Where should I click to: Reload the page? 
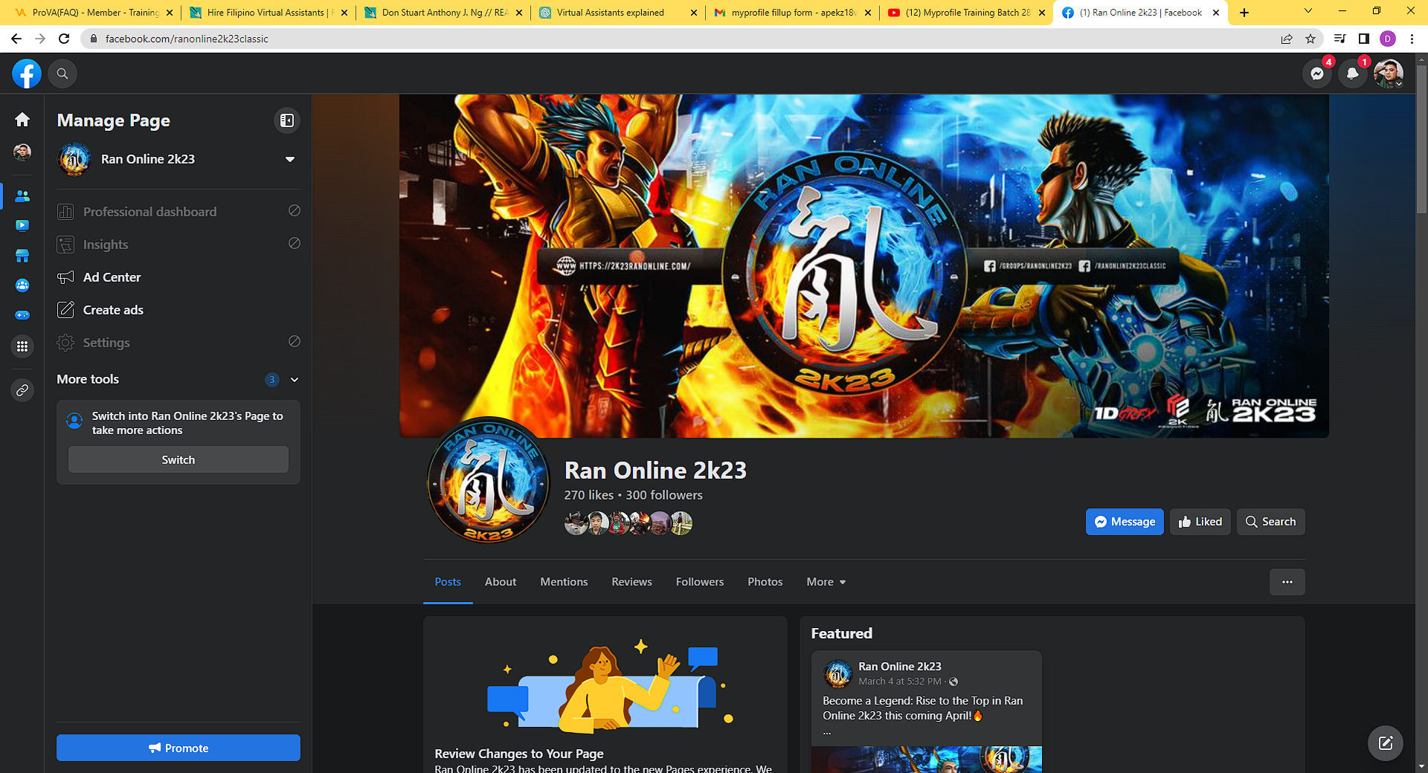pyautogui.click(x=64, y=39)
